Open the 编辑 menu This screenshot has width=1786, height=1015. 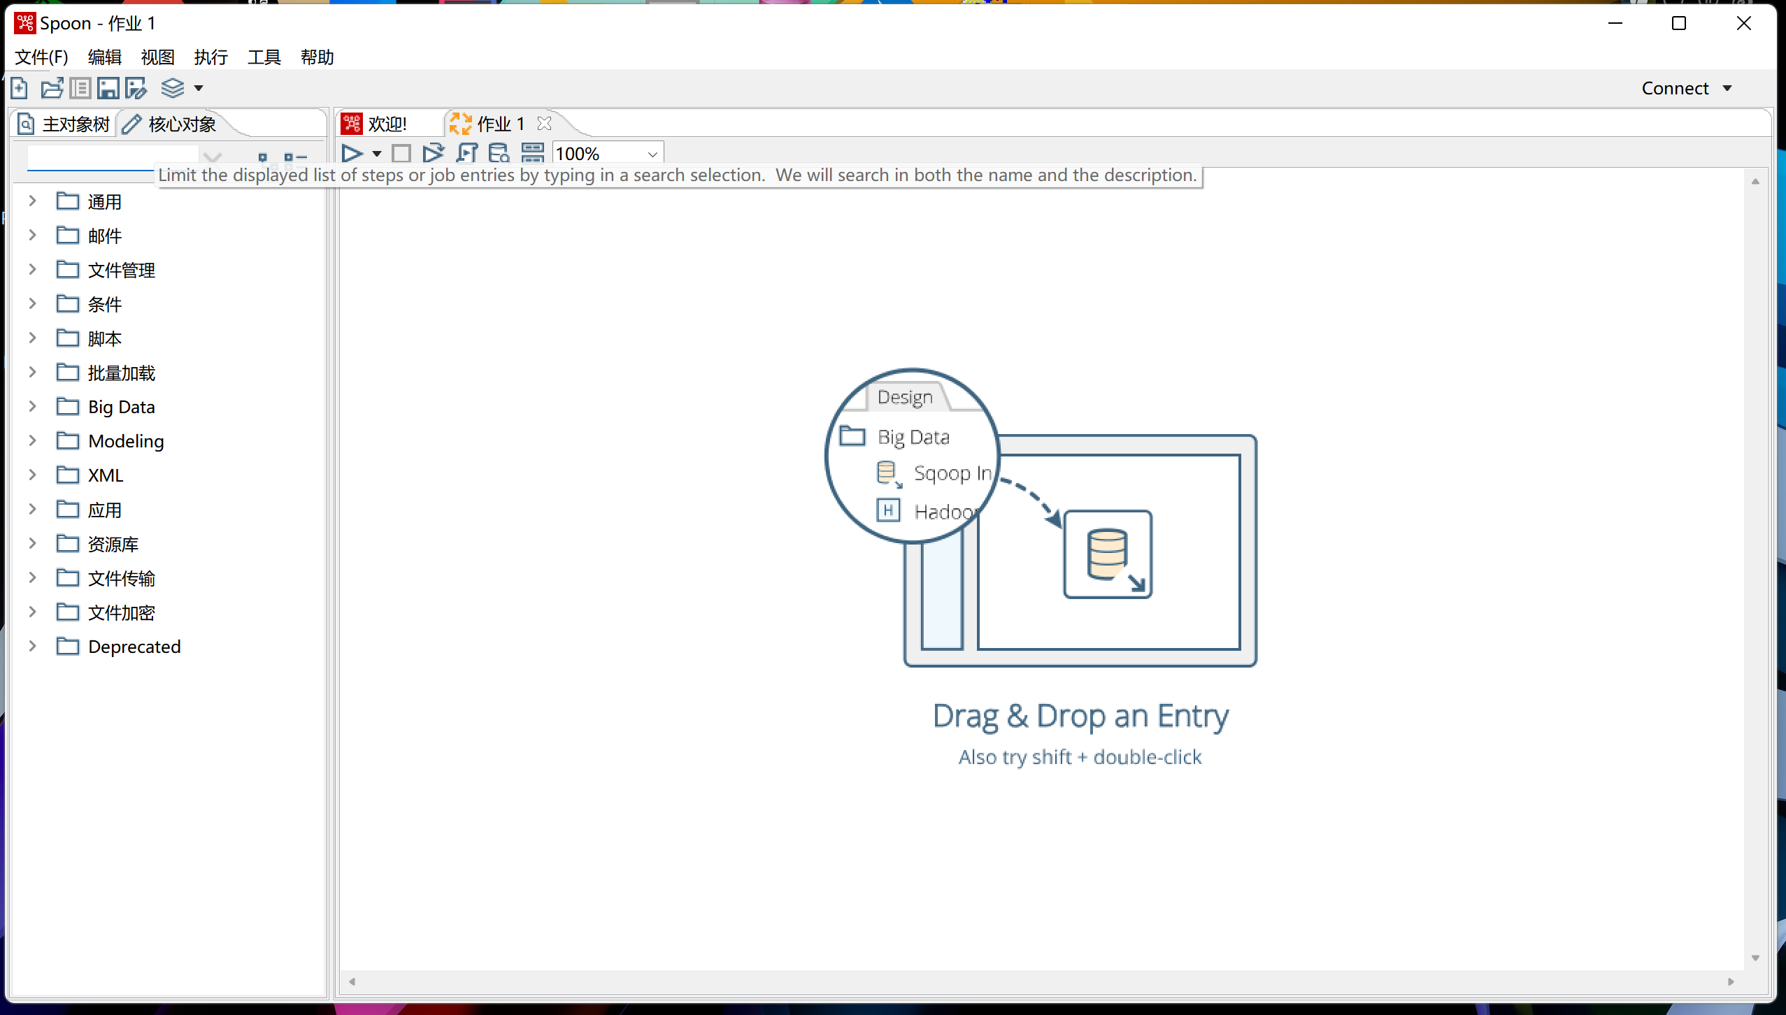[x=105, y=57]
